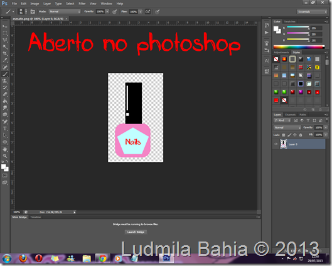Click the Styles panel trash icon

[x=320, y=109]
